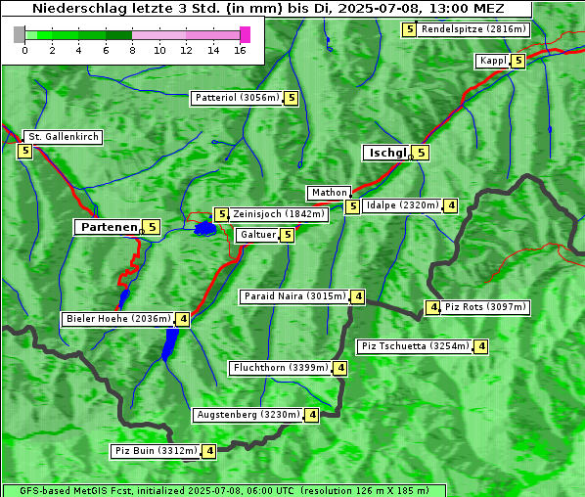Click precipitation value beside Kappl
The height and width of the screenshot is (497, 585).
click(517, 62)
